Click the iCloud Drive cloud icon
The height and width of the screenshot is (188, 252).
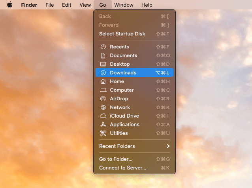(x=103, y=116)
